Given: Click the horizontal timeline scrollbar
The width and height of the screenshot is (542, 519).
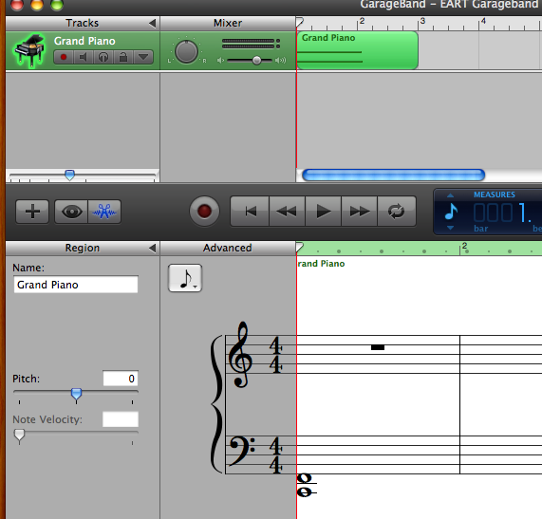Looking at the screenshot, I should [393, 175].
